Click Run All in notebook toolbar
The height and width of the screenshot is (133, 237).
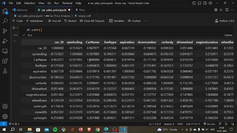(54, 21)
